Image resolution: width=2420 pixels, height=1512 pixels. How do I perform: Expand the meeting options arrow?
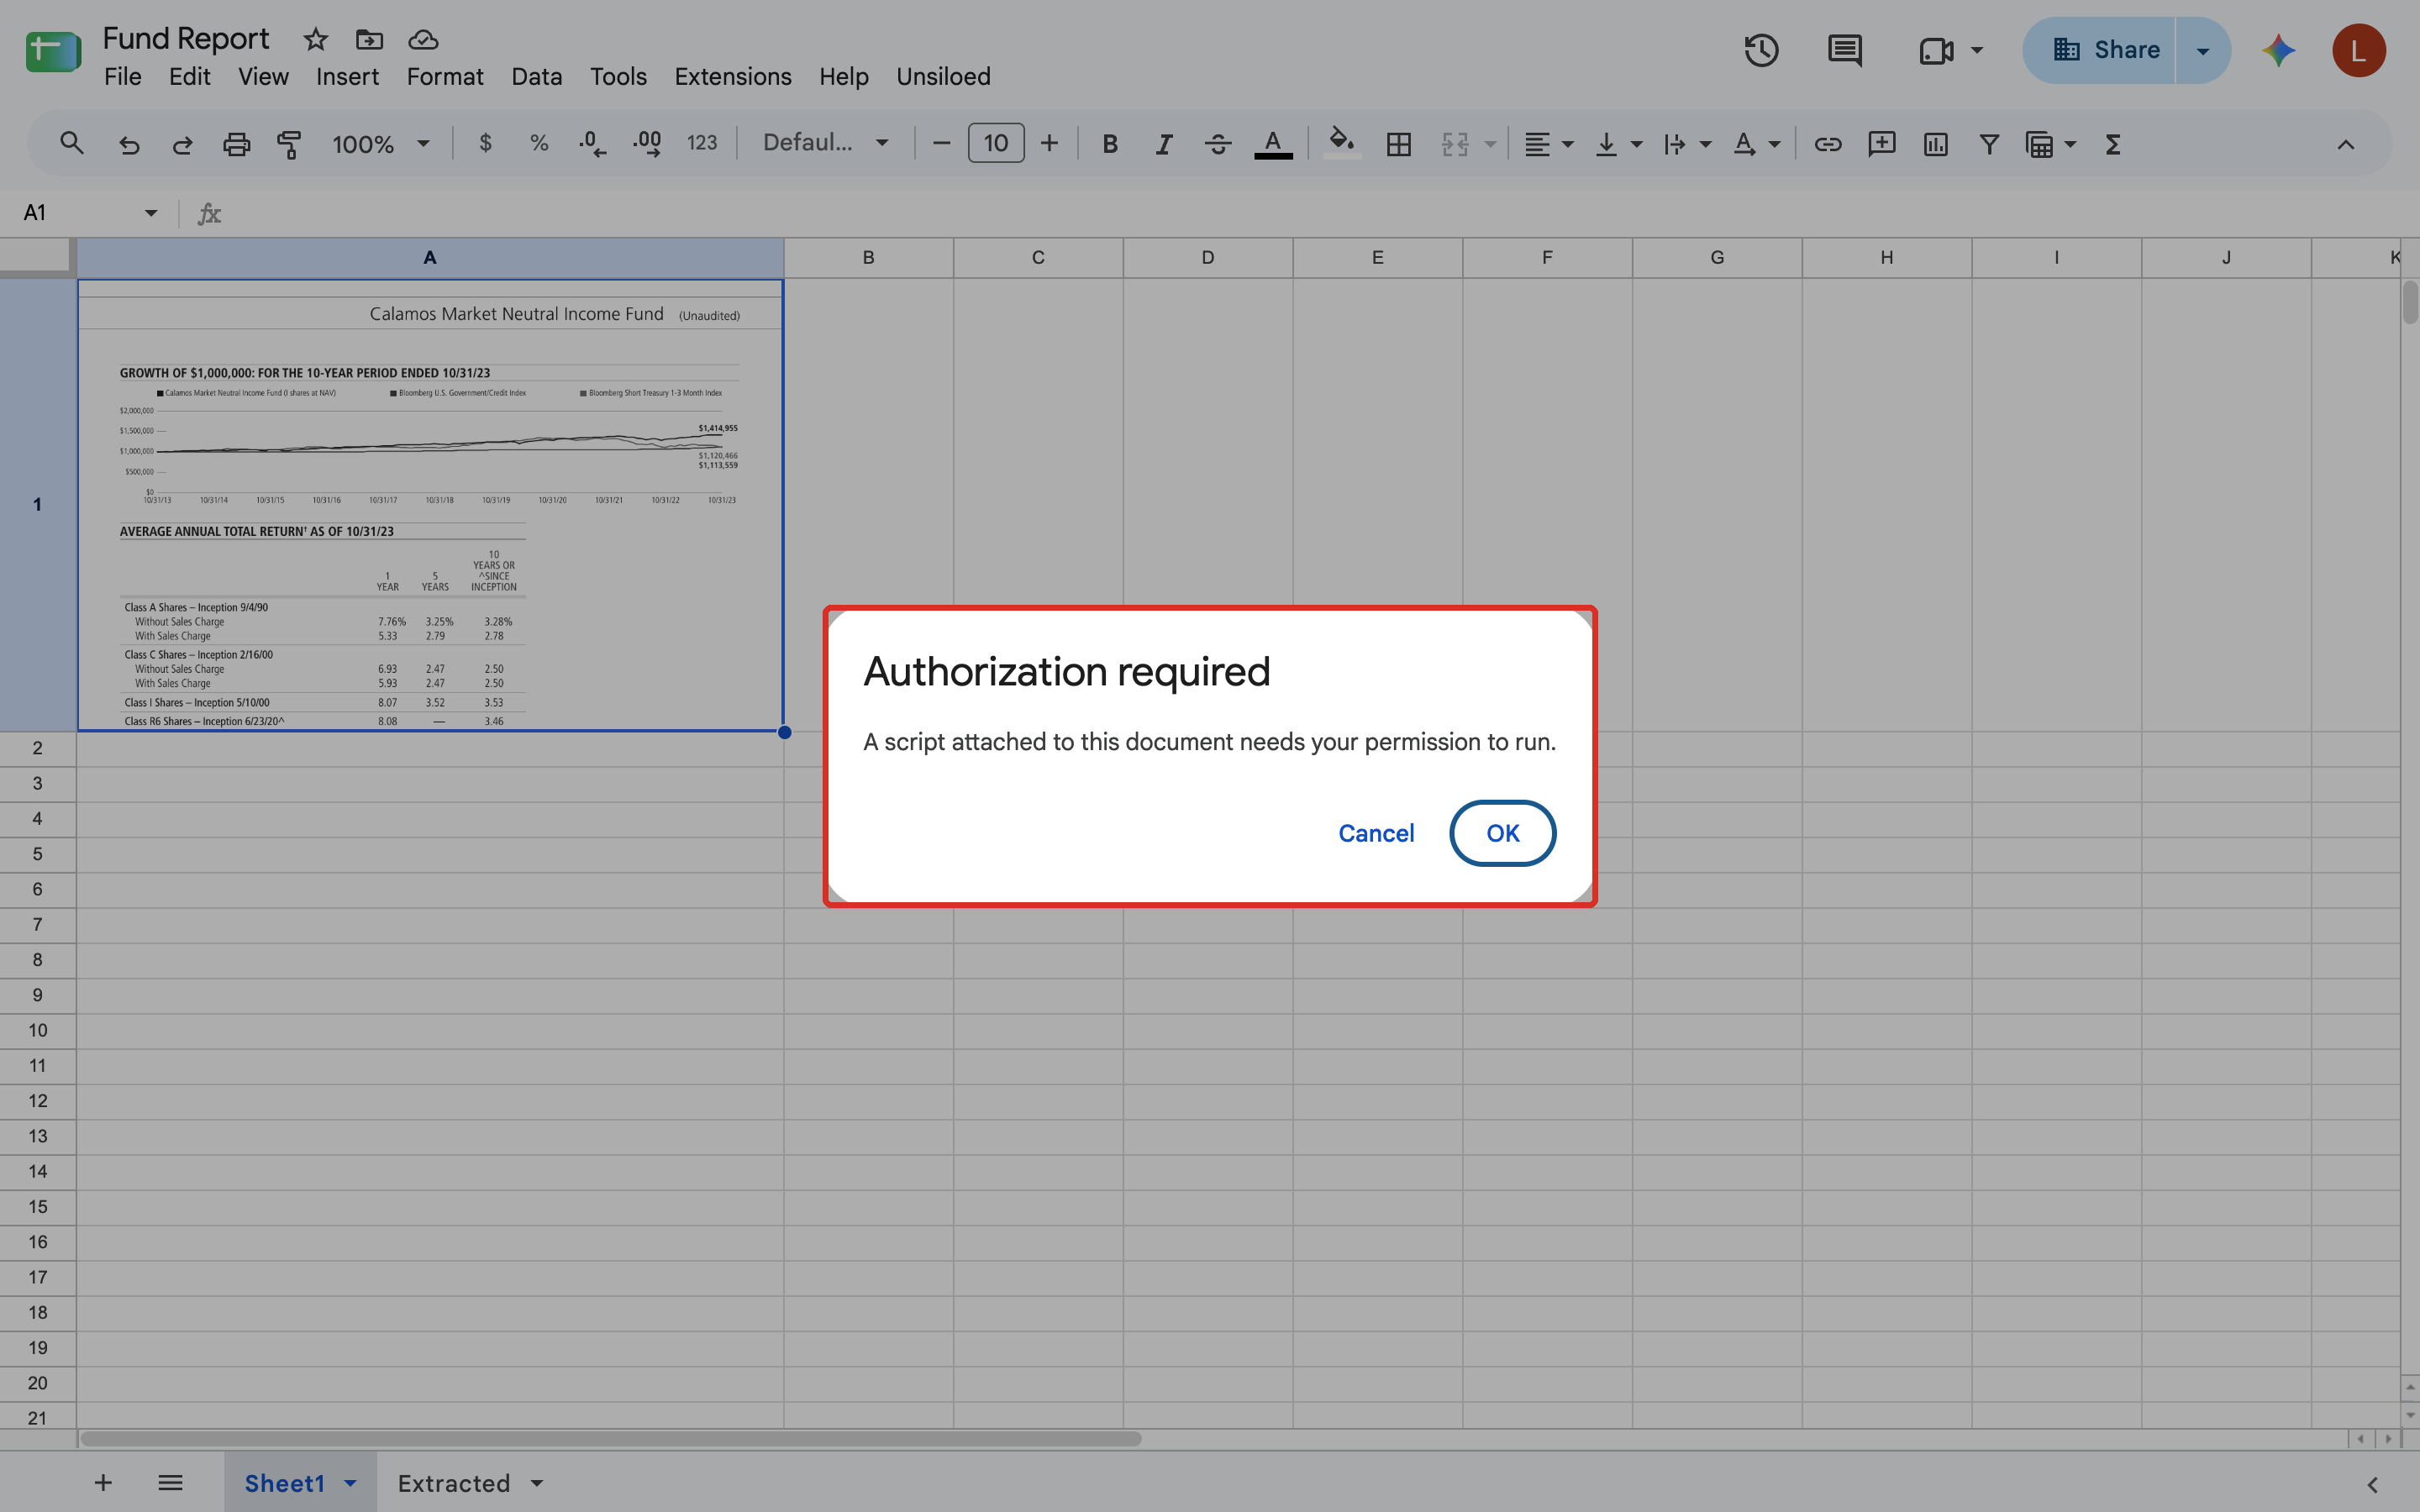point(1977,50)
